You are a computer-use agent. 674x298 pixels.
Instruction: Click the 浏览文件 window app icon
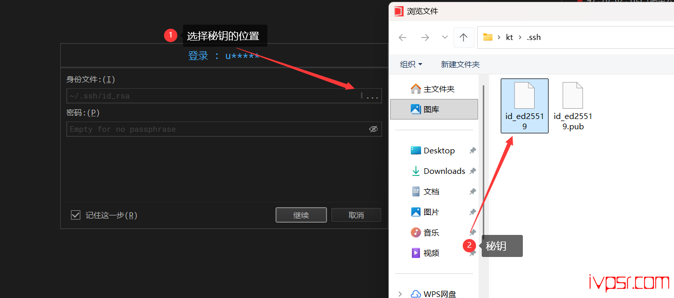[398, 11]
